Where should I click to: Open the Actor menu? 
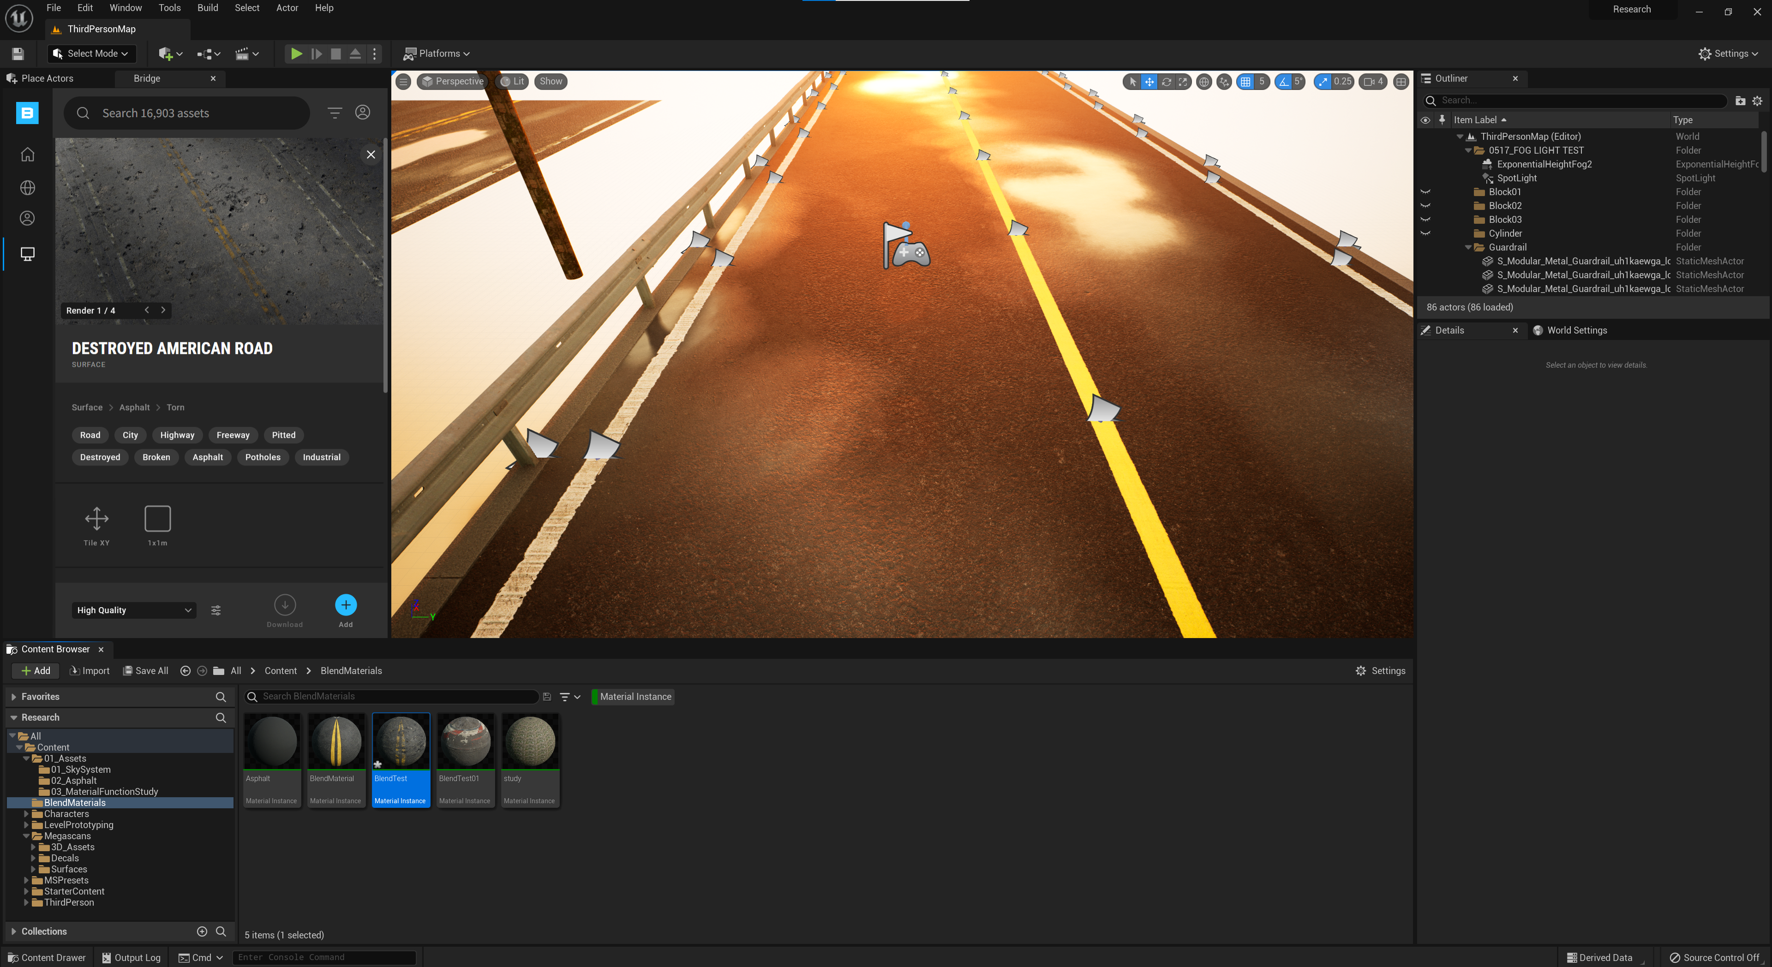pyautogui.click(x=287, y=7)
